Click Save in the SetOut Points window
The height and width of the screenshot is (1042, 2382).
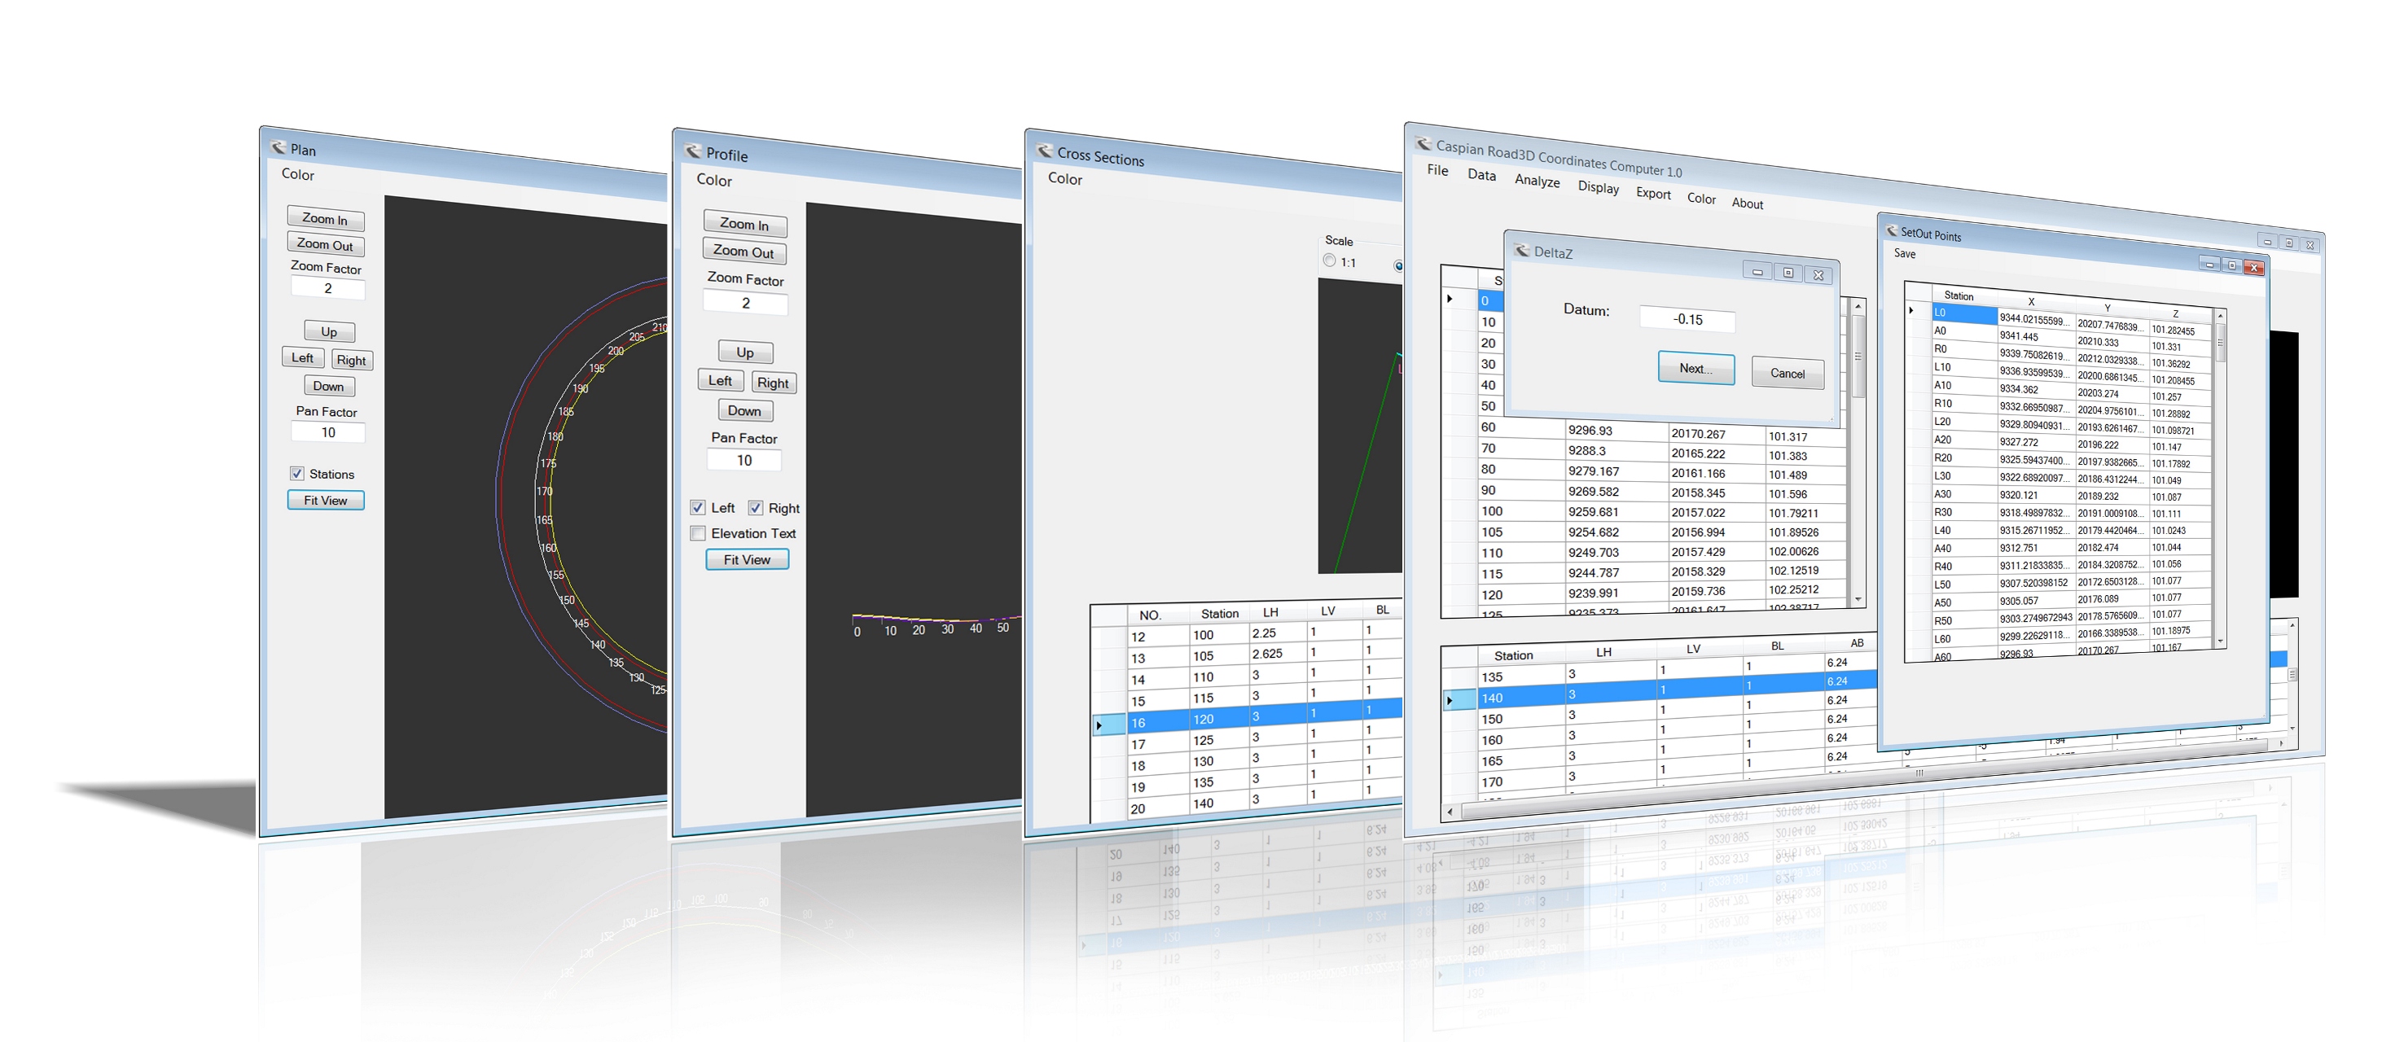[x=1904, y=253]
